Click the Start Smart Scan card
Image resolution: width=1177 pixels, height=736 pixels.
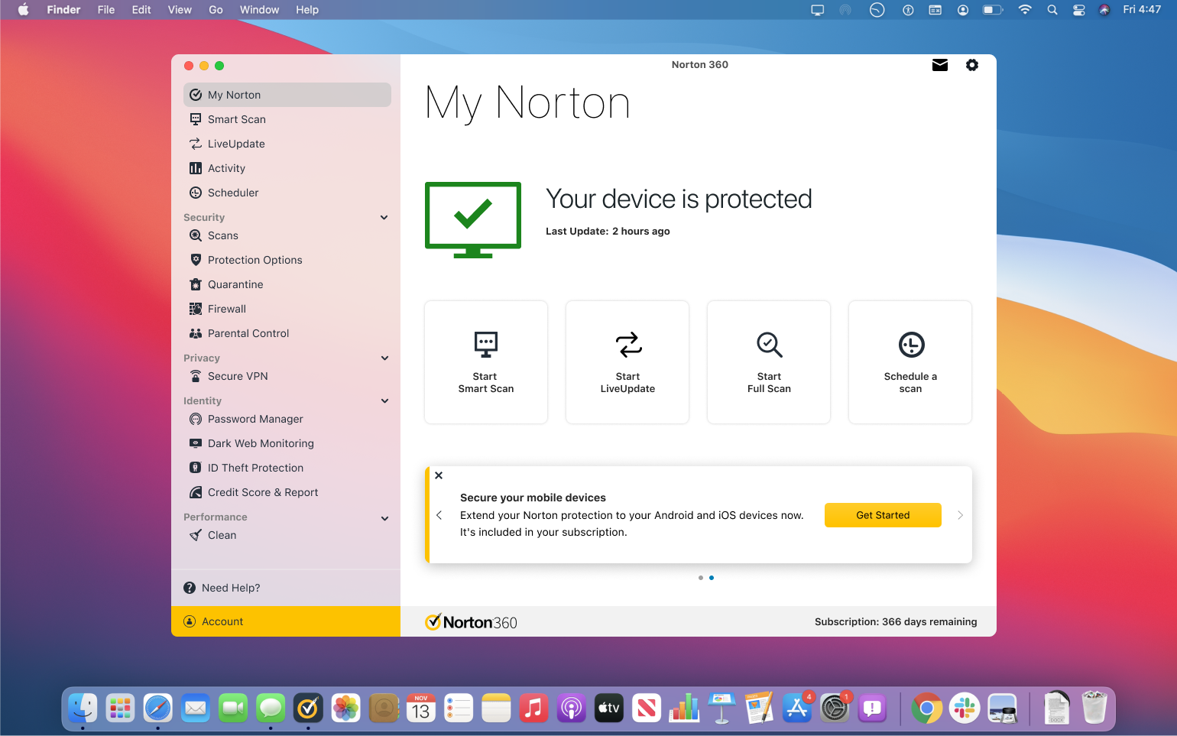point(486,362)
